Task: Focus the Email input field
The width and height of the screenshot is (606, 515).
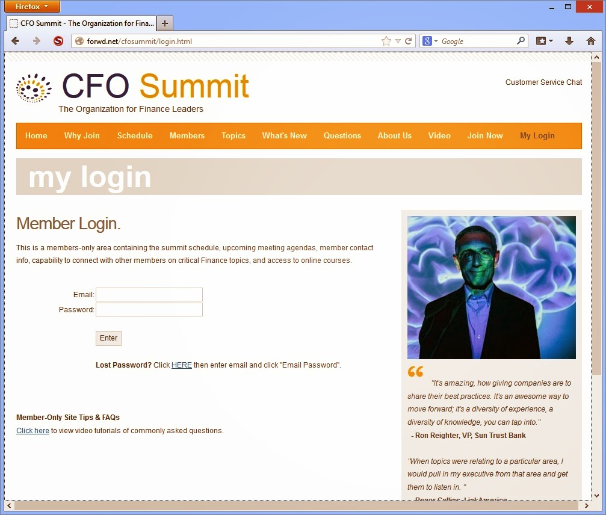Action: click(149, 294)
